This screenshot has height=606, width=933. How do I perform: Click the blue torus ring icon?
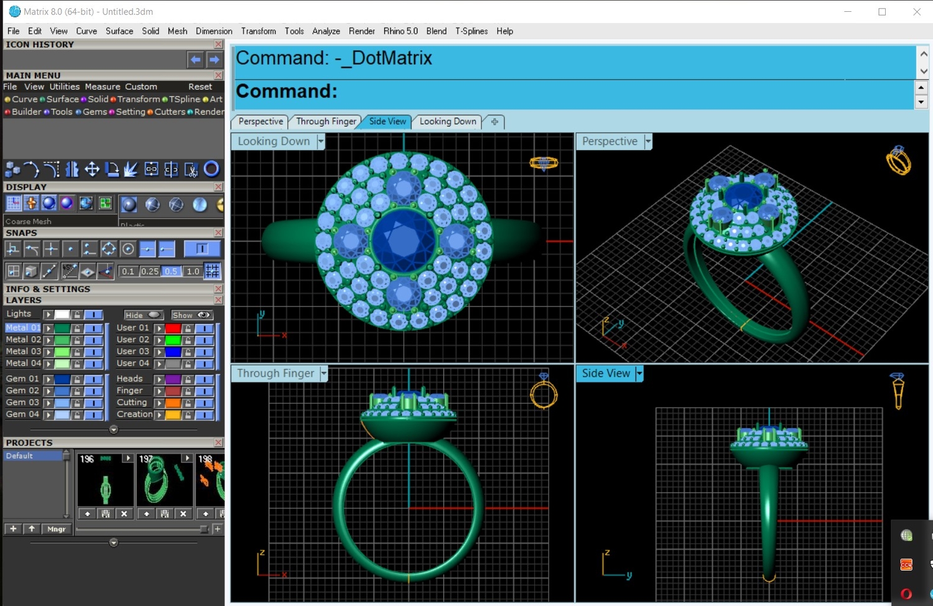tap(211, 169)
